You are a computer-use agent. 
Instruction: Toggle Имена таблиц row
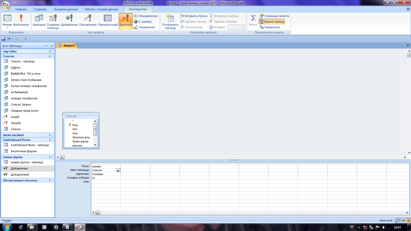[272, 22]
